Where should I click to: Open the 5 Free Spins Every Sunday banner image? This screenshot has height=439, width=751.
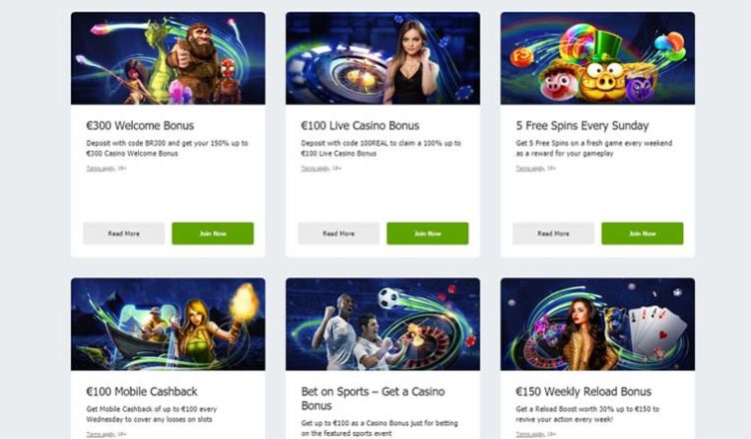point(598,59)
